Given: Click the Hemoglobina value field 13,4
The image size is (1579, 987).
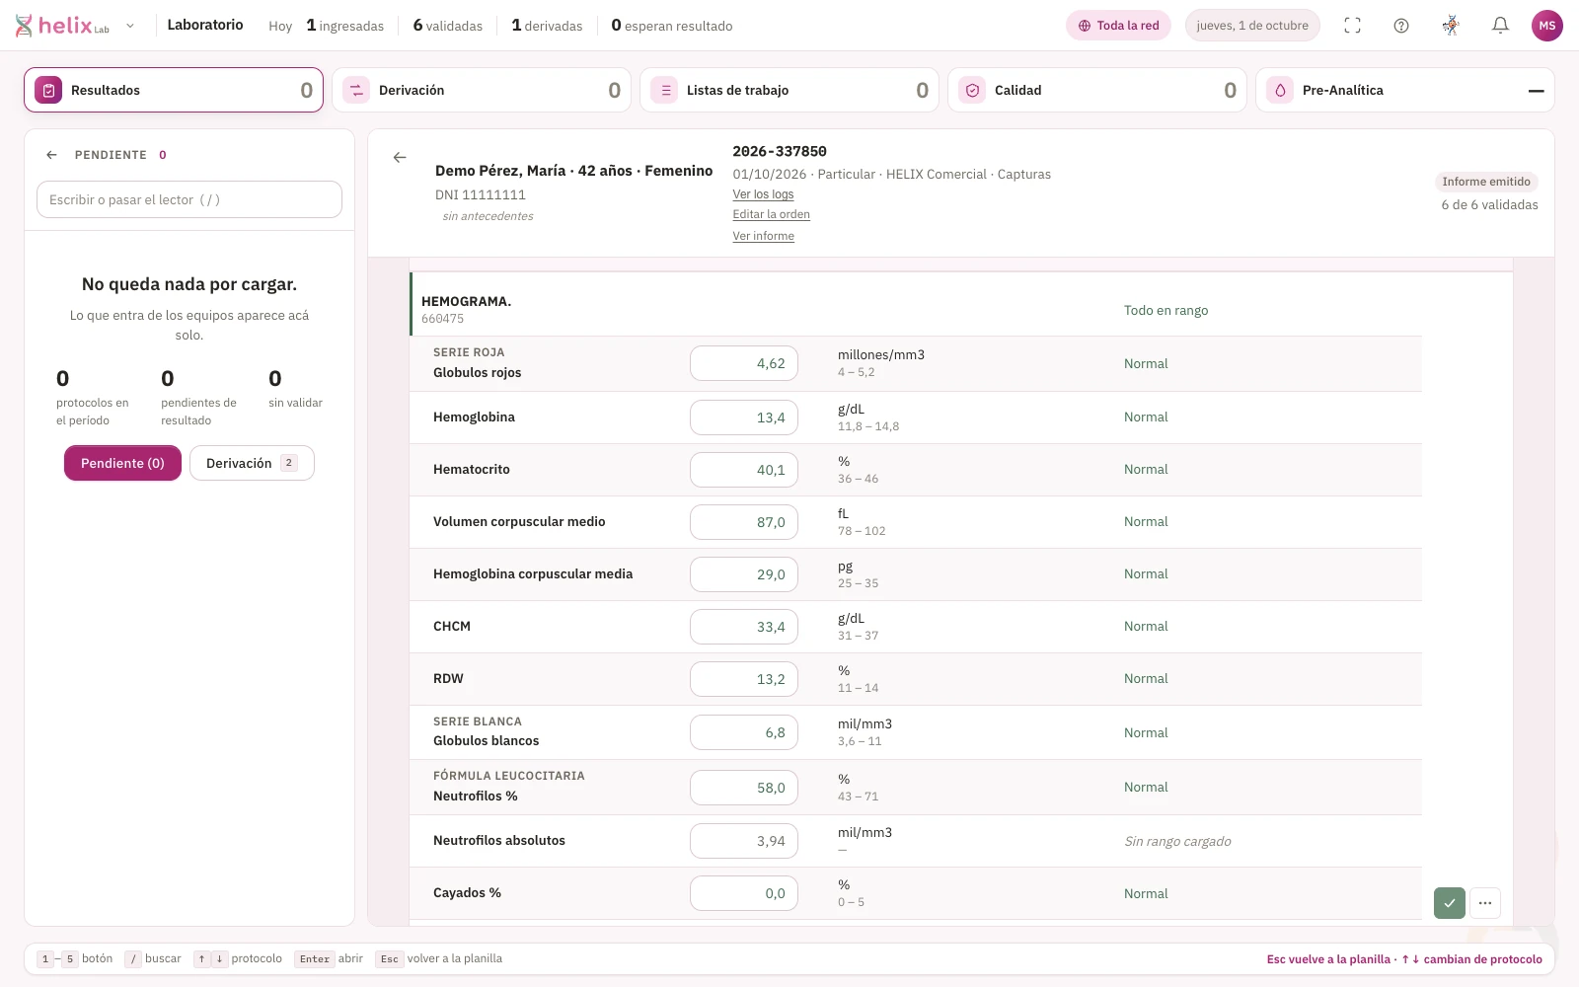Looking at the screenshot, I should (744, 418).
